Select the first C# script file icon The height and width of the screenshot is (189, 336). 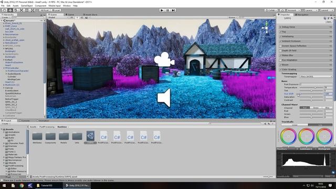[104, 136]
